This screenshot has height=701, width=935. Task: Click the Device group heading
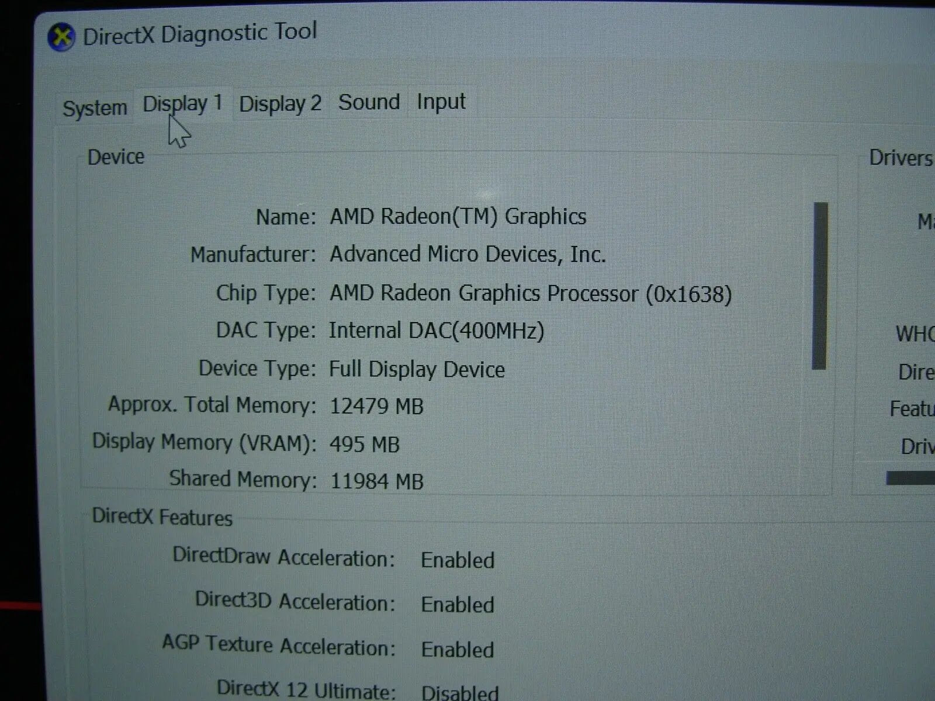point(116,157)
